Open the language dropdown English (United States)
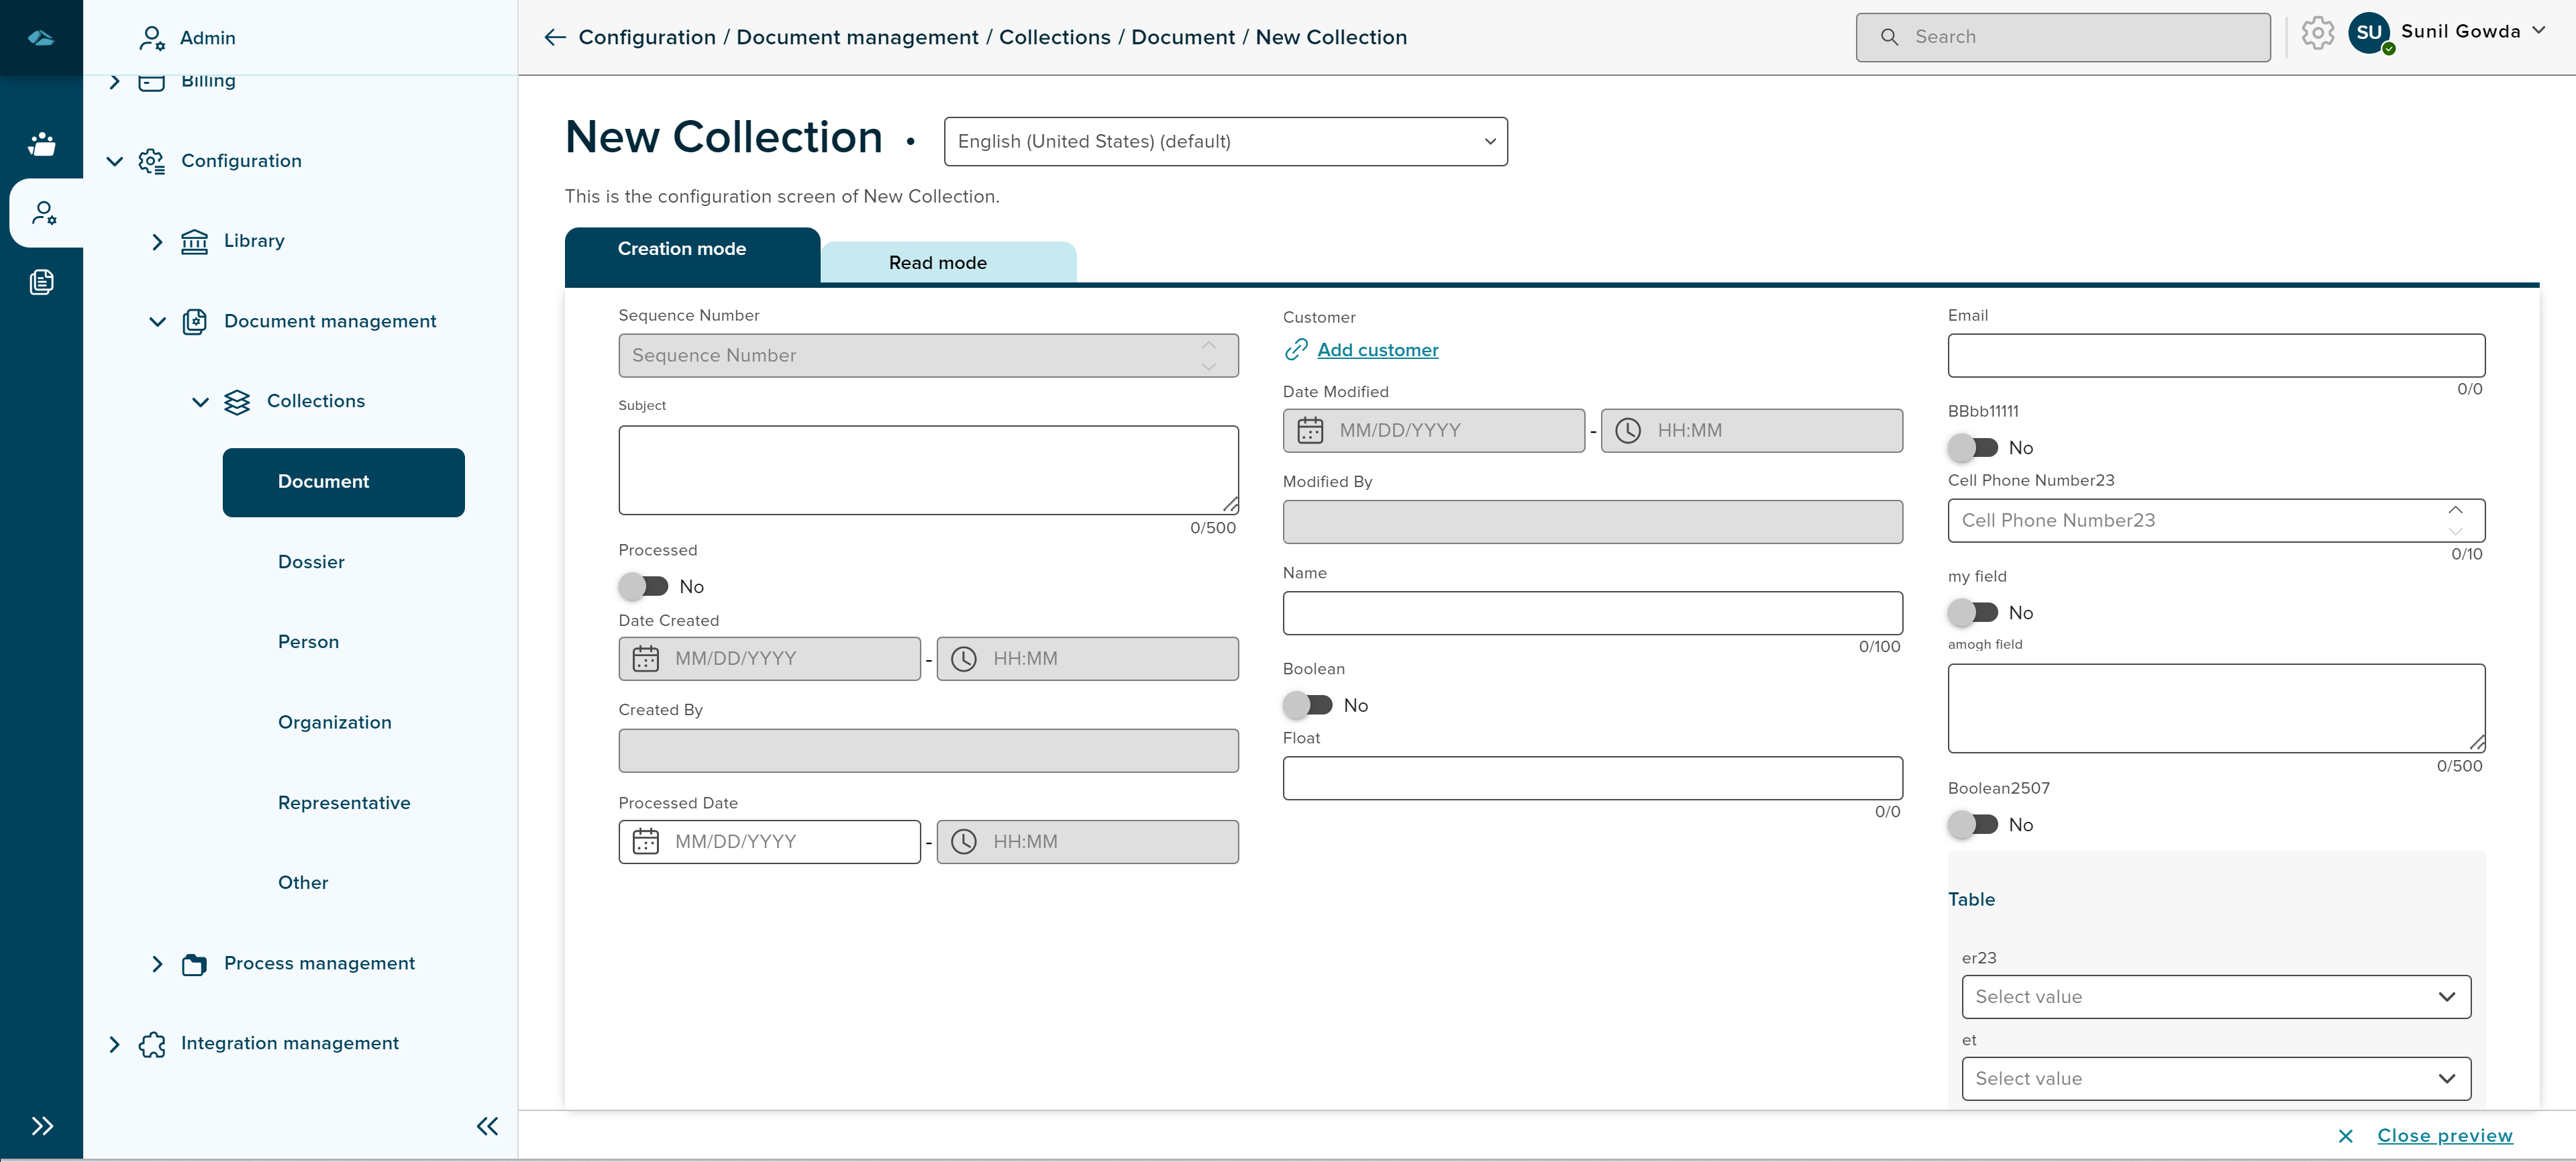The height and width of the screenshot is (1162, 2576). tap(1225, 141)
